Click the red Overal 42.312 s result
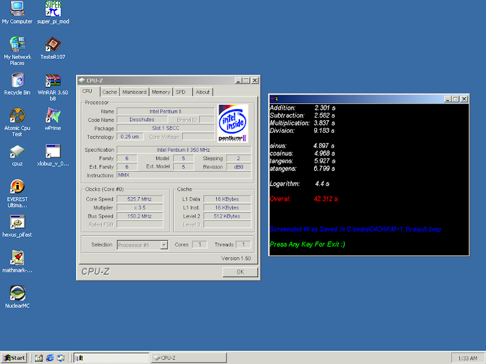Screen dimensions: 486x364 304,199
